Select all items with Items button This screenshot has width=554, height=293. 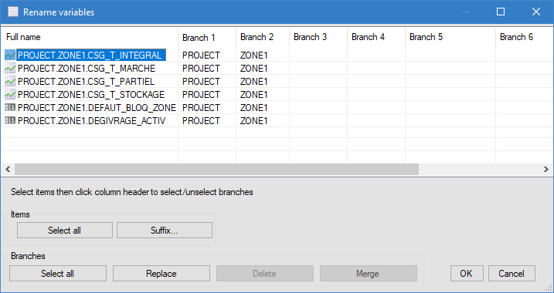pyautogui.click(x=65, y=231)
